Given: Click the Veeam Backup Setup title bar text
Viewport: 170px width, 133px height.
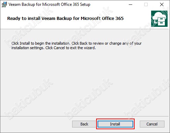Looking at the screenshot, I should (x=49, y=4).
